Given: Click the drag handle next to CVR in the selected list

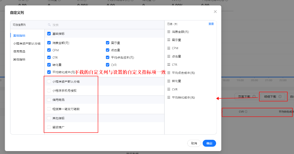Looking at the screenshot, I should click(169, 89).
